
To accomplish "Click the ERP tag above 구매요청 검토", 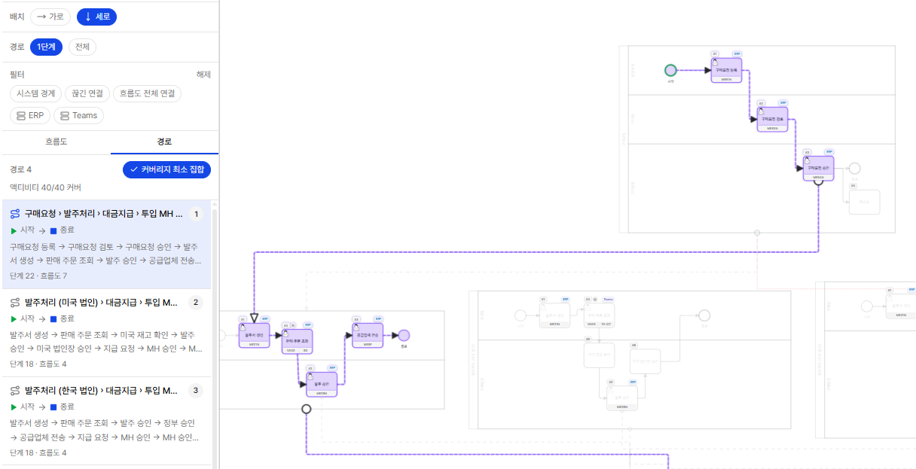I will click(783, 102).
